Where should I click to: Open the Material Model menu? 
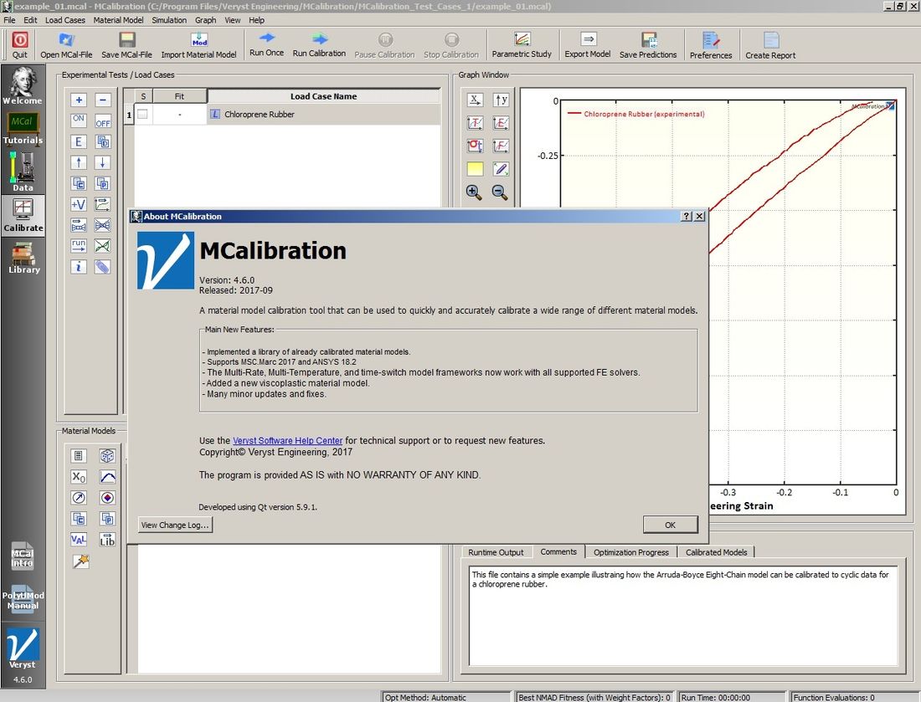click(x=118, y=20)
